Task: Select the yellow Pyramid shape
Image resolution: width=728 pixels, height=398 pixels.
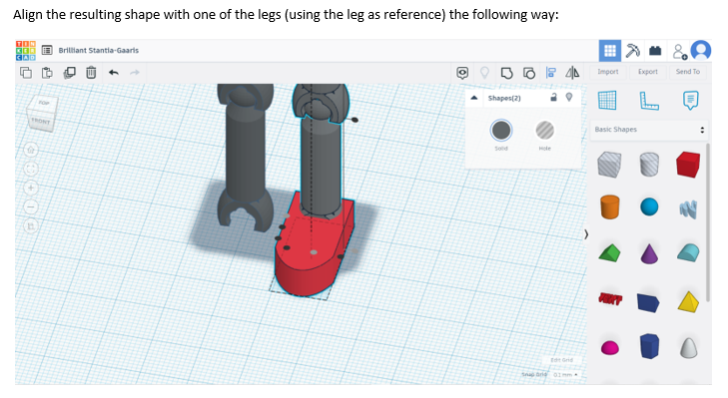Action: point(688,302)
